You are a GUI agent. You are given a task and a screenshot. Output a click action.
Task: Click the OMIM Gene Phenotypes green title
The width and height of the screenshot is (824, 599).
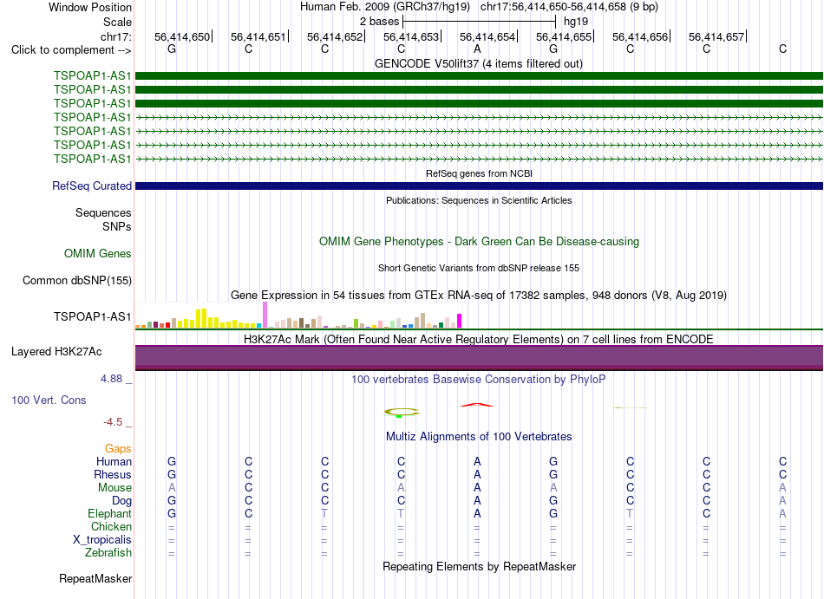[x=480, y=242]
